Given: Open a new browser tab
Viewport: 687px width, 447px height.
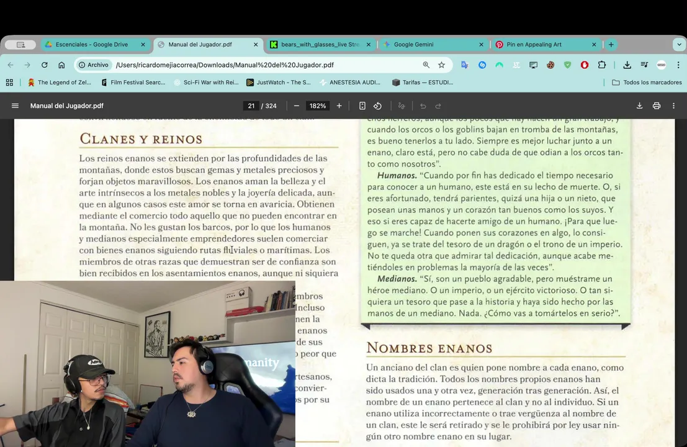Looking at the screenshot, I should [x=611, y=44].
